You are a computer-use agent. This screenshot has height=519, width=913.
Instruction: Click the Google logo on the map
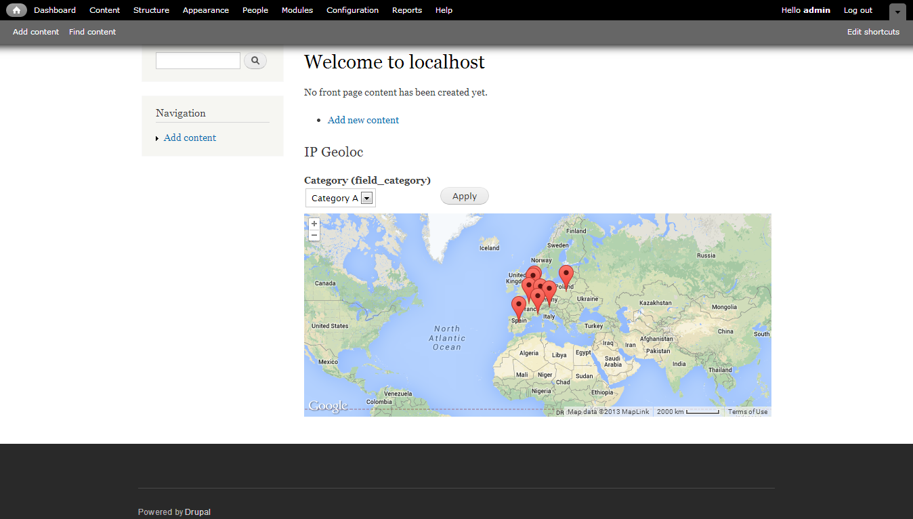tap(327, 406)
